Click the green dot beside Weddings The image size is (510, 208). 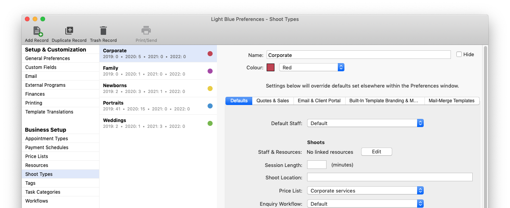pyautogui.click(x=210, y=124)
